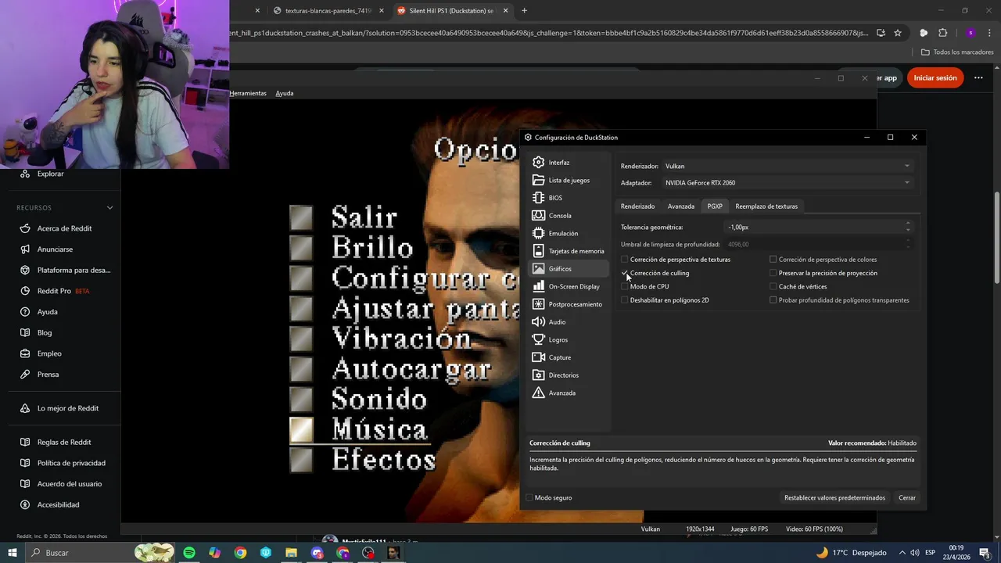Enable Caché de vértices checkbox
The height and width of the screenshot is (563, 1001).
tap(798, 287)
